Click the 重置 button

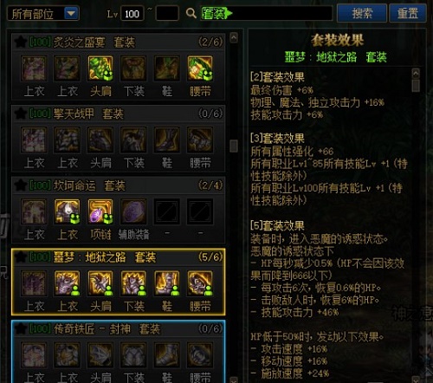408,13
